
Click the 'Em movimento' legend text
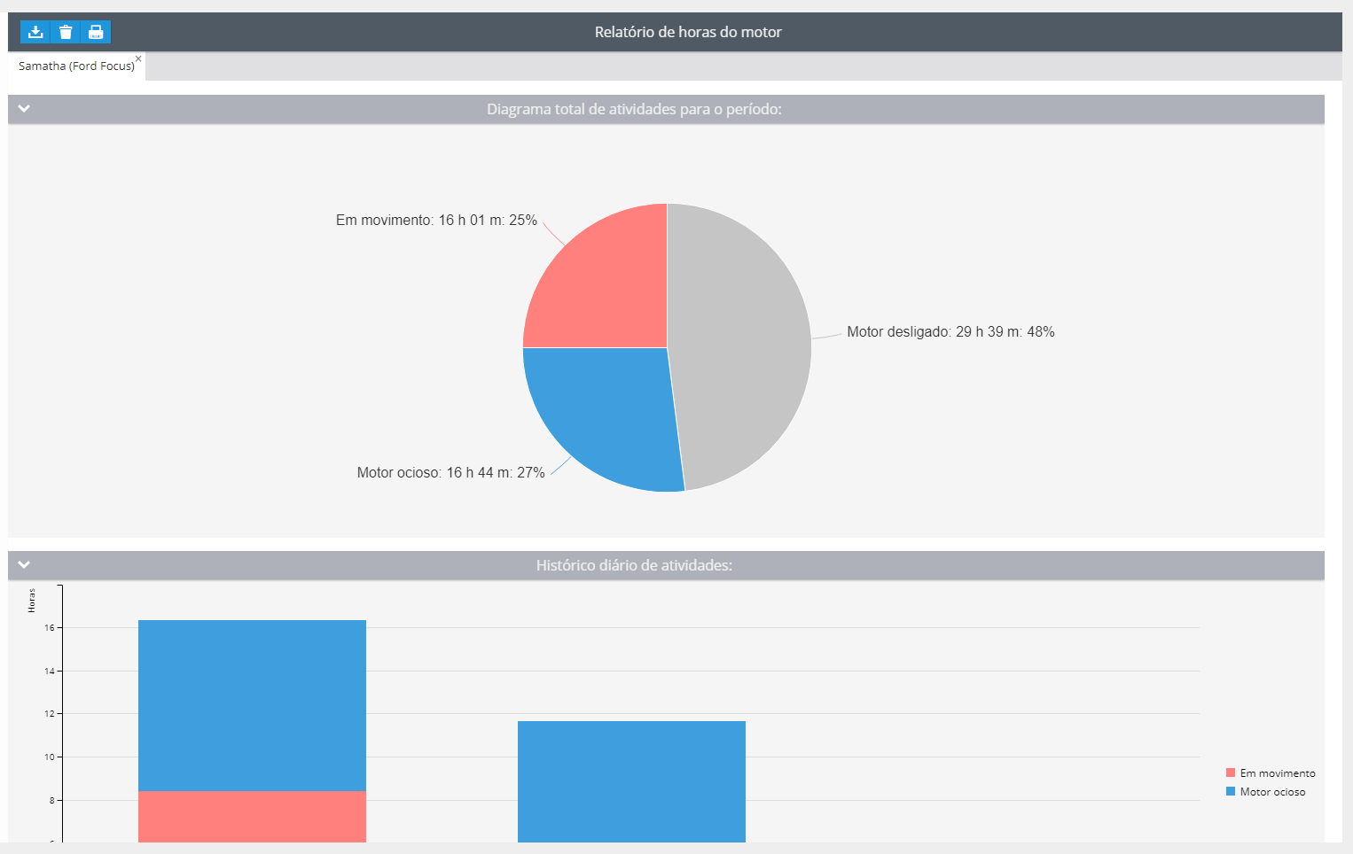[1278, 773]
